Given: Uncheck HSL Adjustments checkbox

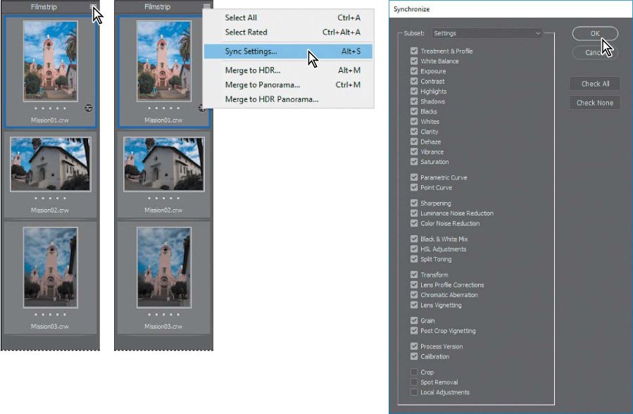Looking at the screenshot, I should tap(414, 249).
